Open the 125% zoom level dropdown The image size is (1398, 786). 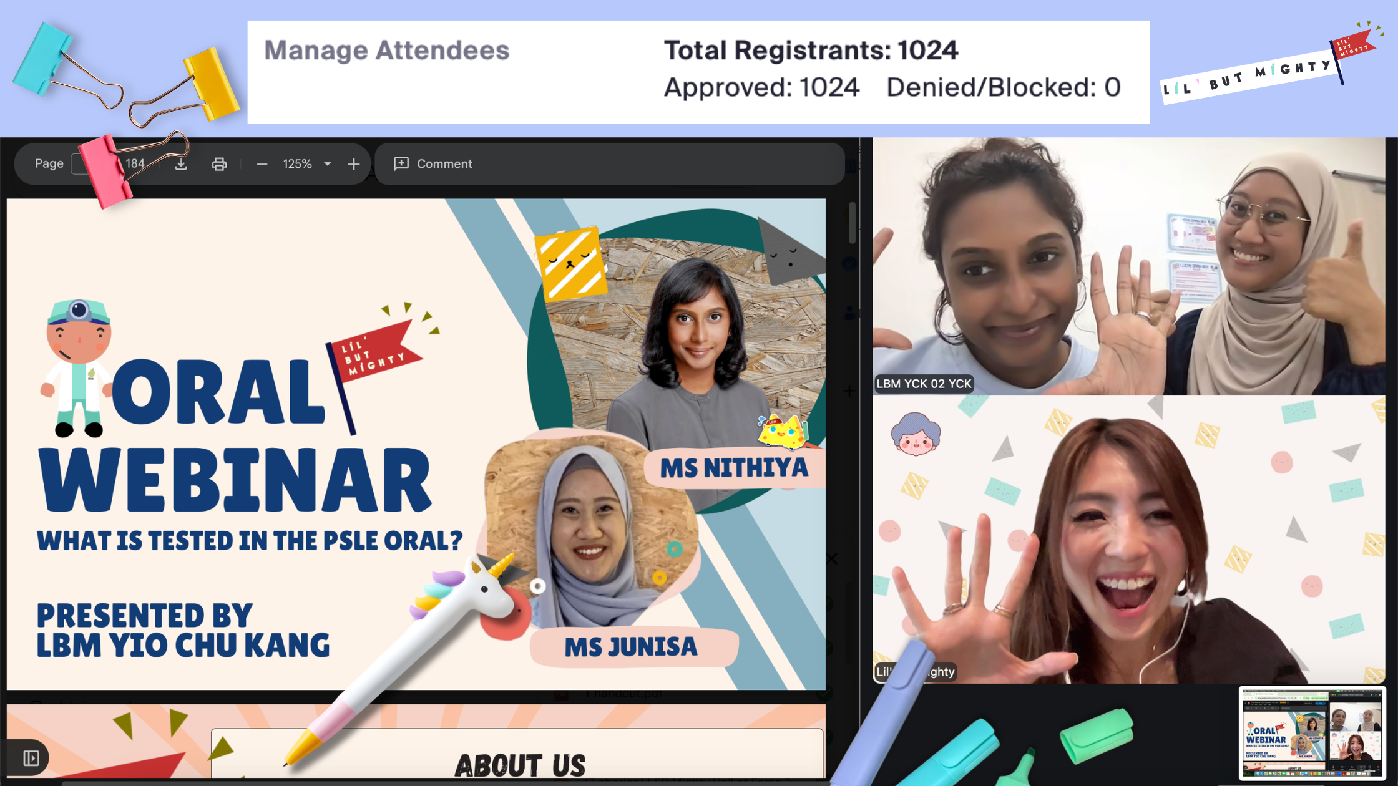327,164
